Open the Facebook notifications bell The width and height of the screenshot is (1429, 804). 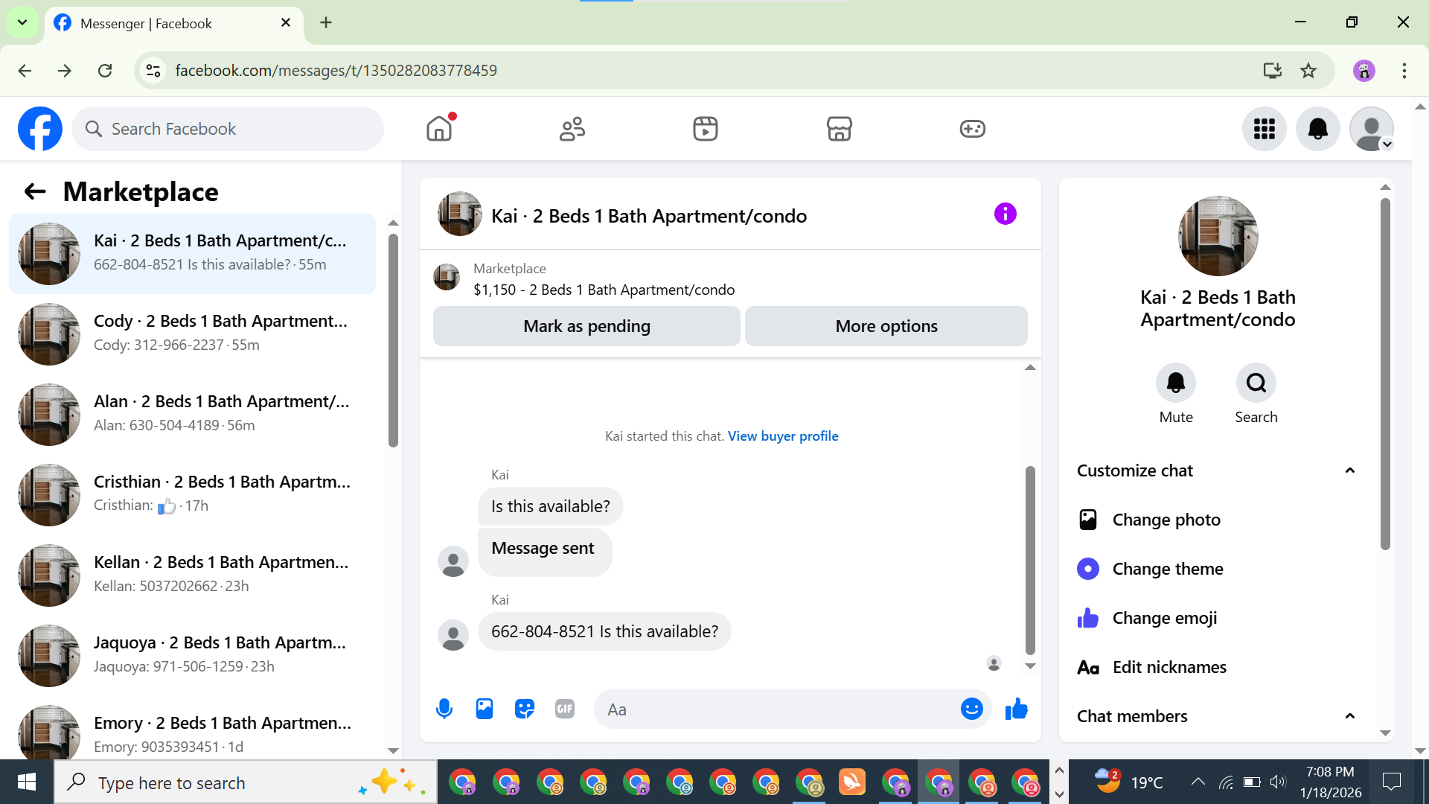pos(1317,129)
